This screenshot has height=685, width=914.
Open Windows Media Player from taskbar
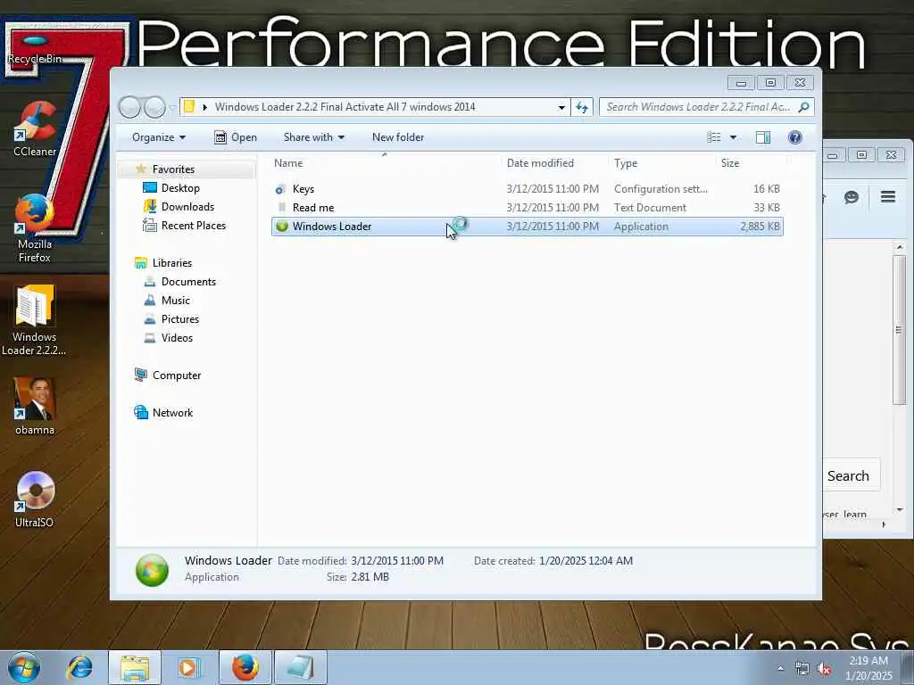189,667
